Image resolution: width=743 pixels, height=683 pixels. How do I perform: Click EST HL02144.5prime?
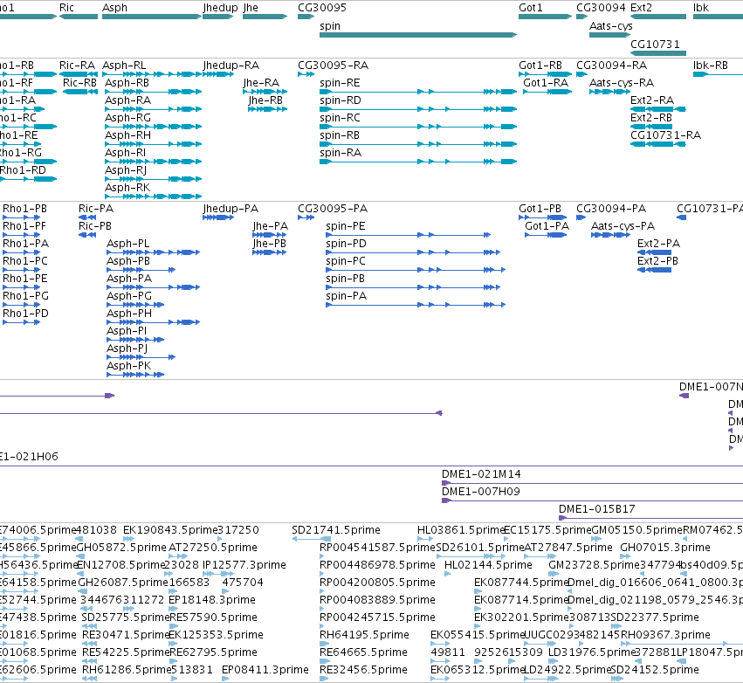(447, 574)
